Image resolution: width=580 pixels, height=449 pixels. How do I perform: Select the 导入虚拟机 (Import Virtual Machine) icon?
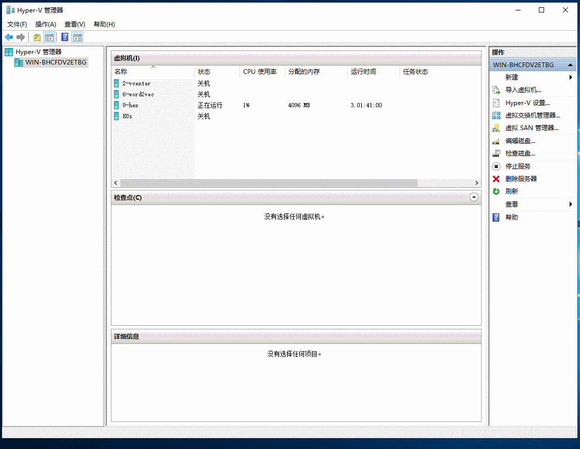(496, 89)
